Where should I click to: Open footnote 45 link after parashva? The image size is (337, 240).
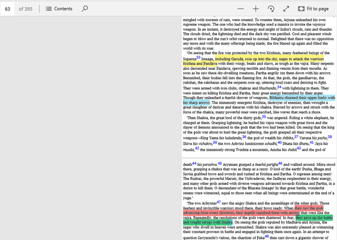[x=219, y=163]
